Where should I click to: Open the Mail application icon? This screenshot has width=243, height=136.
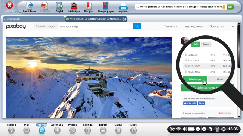click(27, 130)
